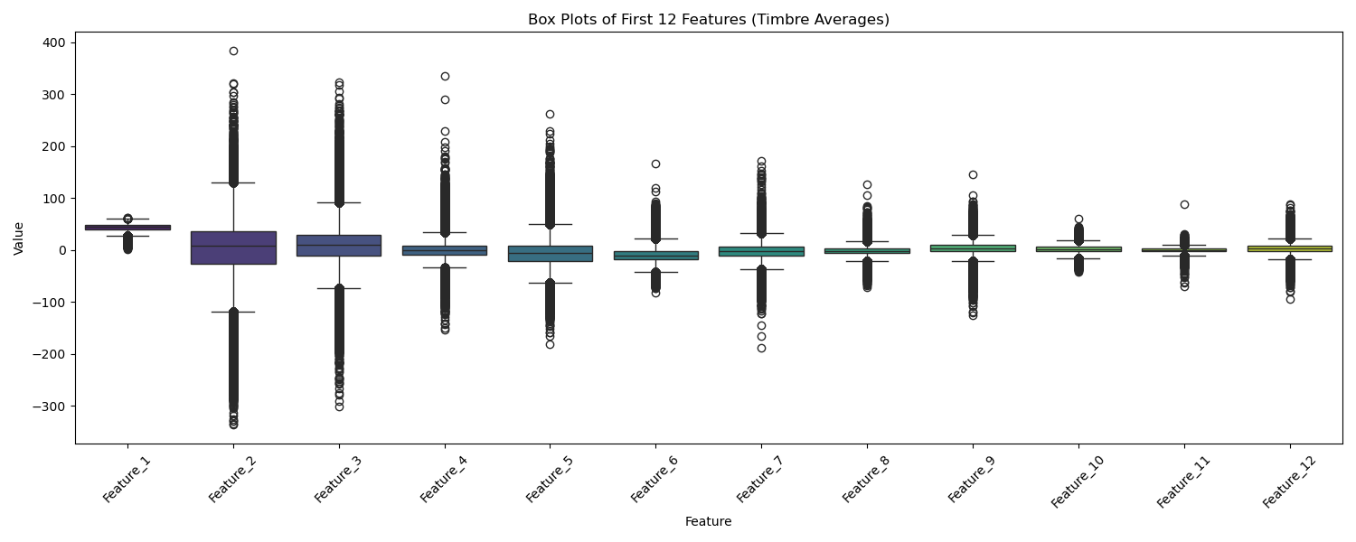Click the topmost outlier of Feature_2
The width and height of the screenshot is (1356, 542).
(233, 51)
